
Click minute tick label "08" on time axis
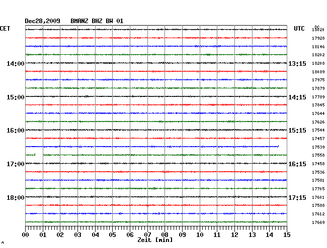[x=165, y=235]
